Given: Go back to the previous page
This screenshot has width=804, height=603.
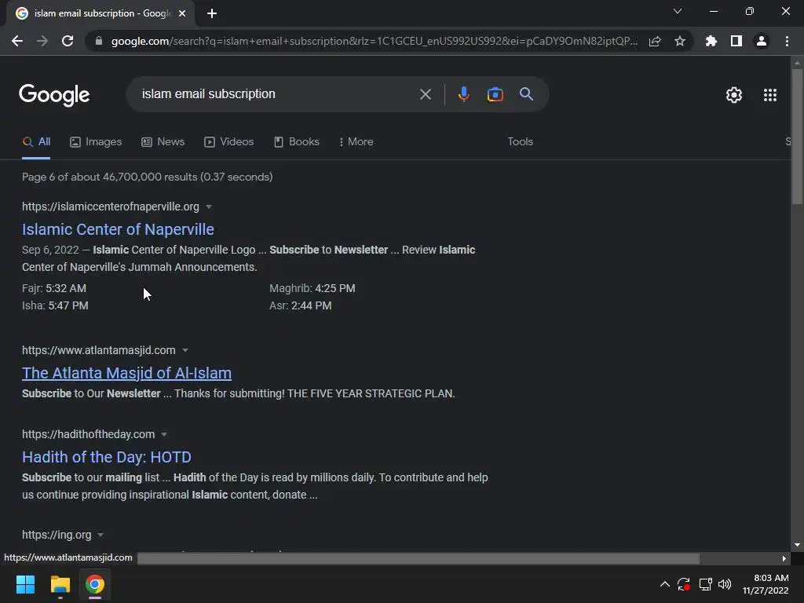Looking at the screenshot, I should 17,41.
